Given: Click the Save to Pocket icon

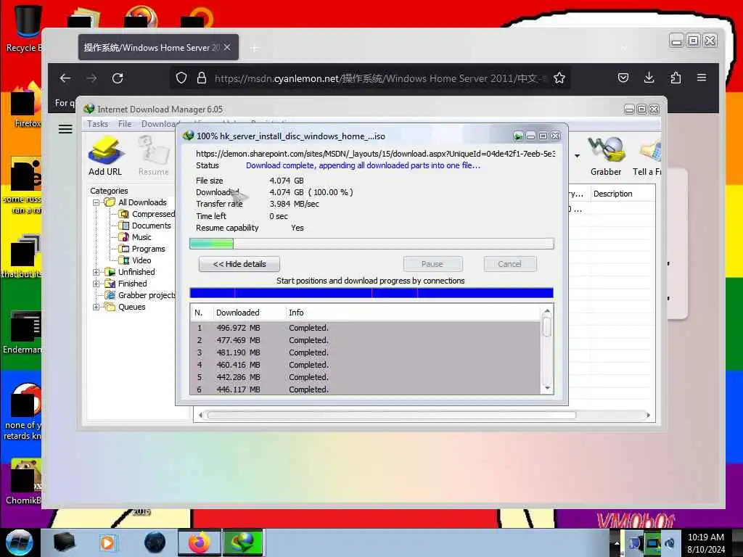Looking at the screenshot, I should pyautogui.click(x=623, y=78).
